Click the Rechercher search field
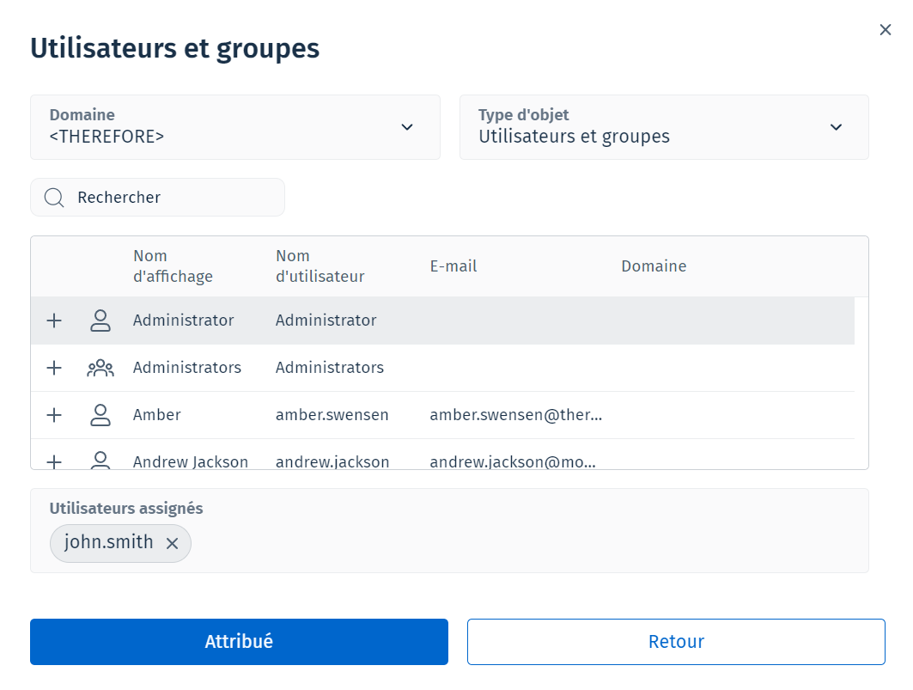 point(172,198)
